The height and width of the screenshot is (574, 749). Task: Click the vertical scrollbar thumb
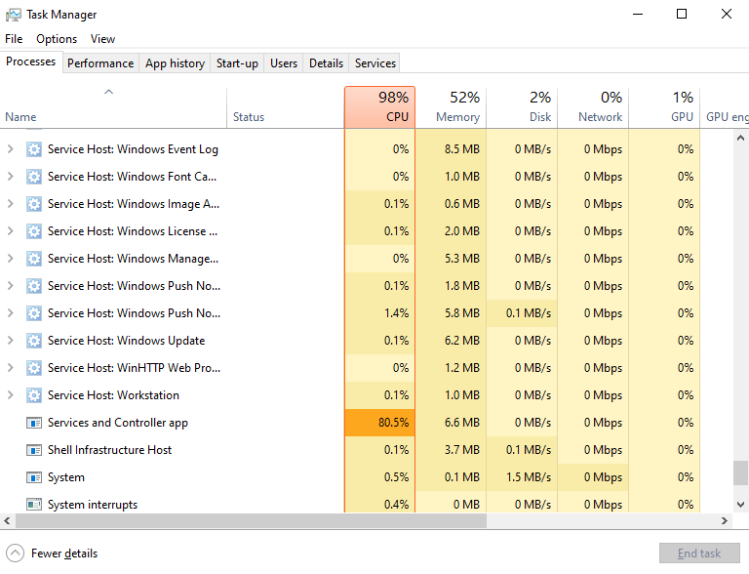click(740, 472)
